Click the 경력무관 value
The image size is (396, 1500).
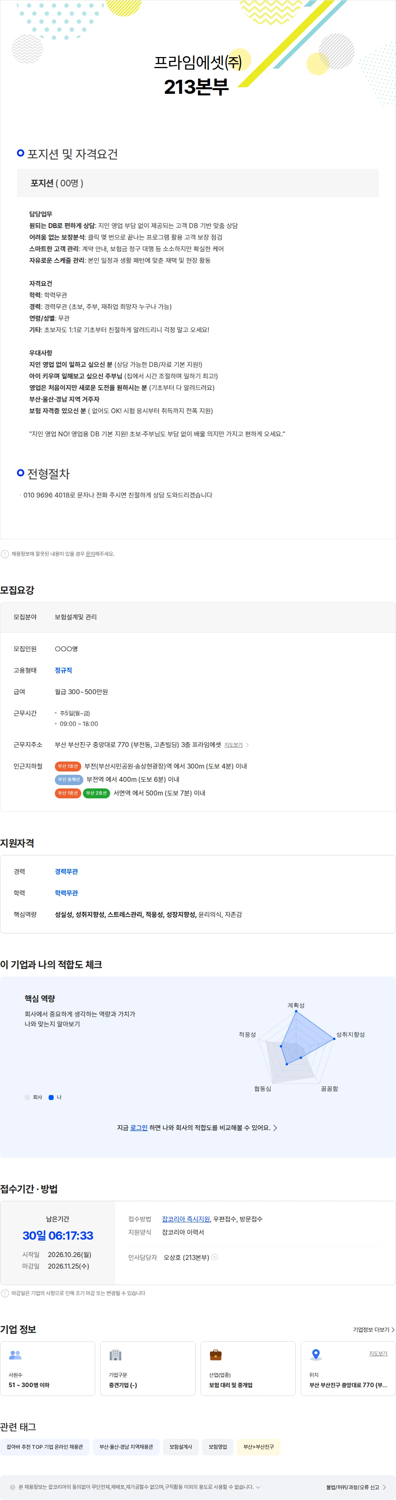coord(66,871)
